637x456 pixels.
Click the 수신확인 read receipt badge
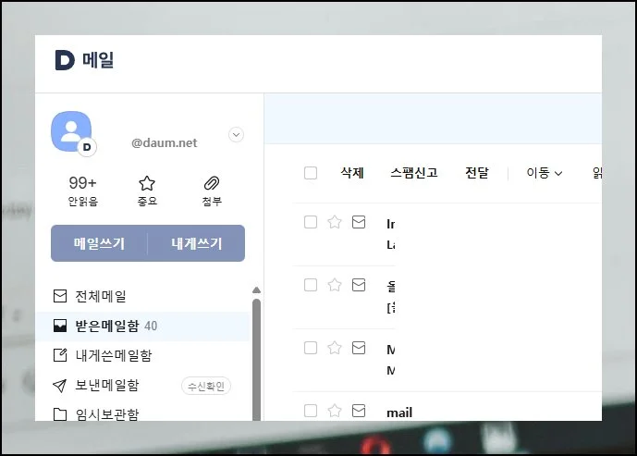tap(206, 386)
